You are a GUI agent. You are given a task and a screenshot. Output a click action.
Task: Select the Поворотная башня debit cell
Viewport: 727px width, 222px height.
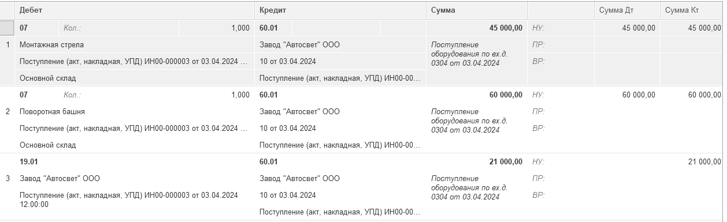click(135, 112)
